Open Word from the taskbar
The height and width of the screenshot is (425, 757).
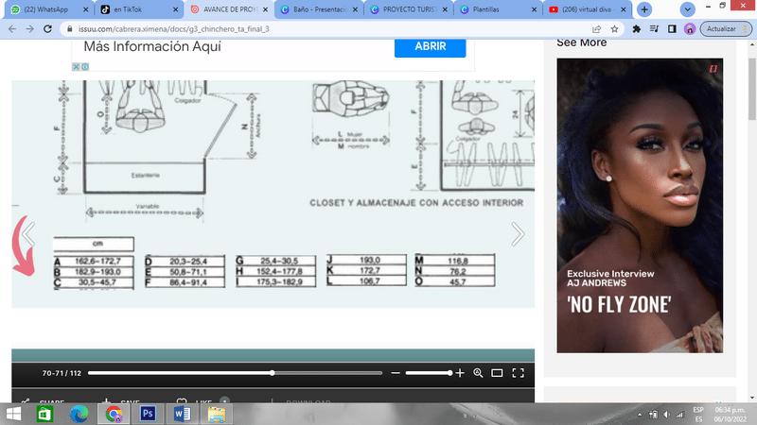(182, 414)
